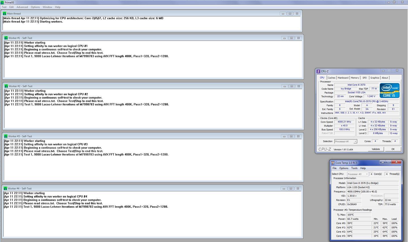The width and height of the screenshot is (408, 242).
Task: Minimize the Worker #3 Self-Test window
Action: pyautogui.click(x=284, y=136)
